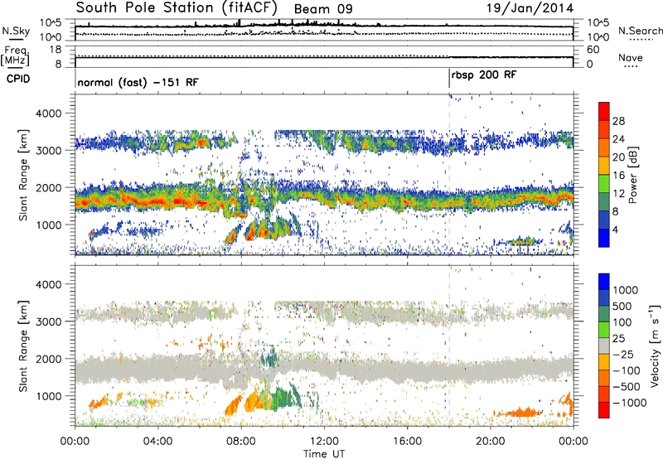
Task: Click the '4000' tick on power panel
Action: (x=50, y=114)
